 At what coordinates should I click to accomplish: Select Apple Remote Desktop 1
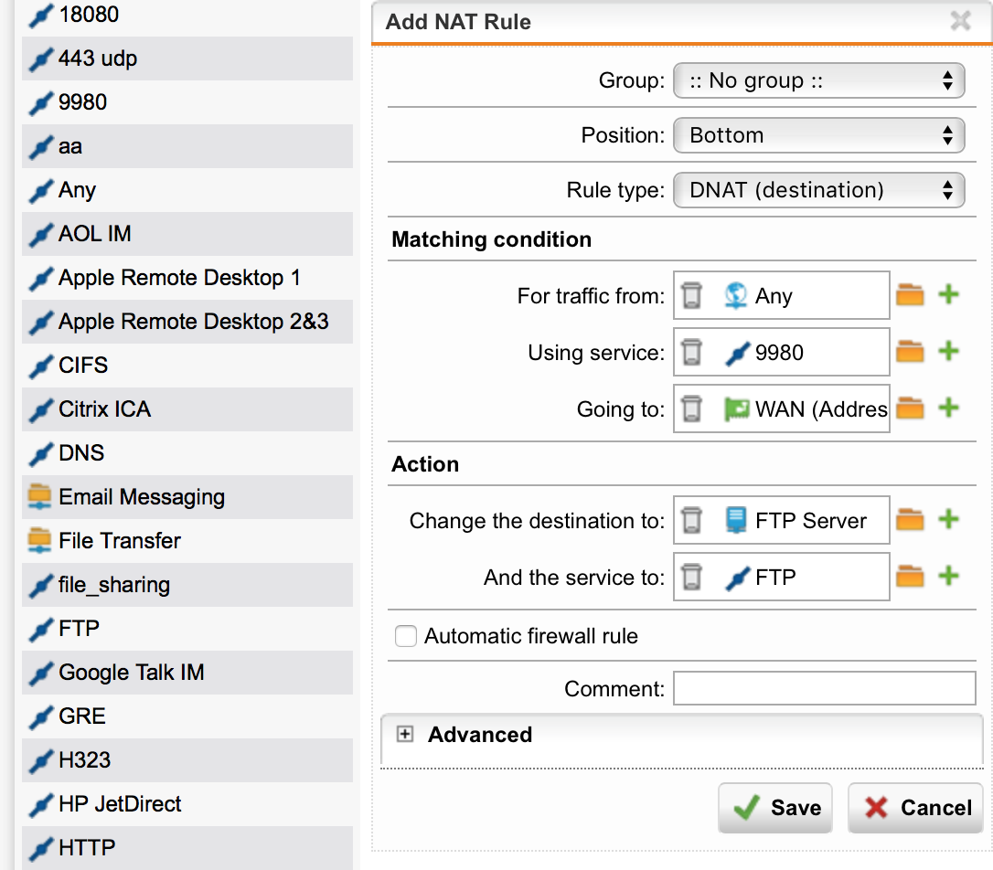[187, 278]
